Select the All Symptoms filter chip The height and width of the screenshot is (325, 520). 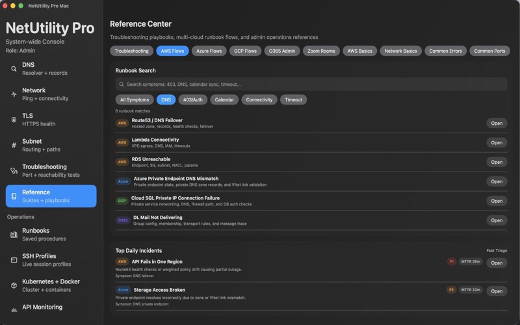click(x=135, y=99)
